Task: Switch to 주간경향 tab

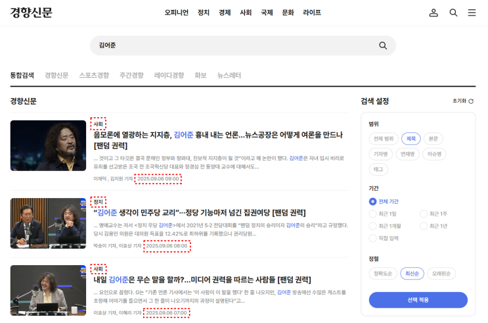Action: click(x=131, y=75)
